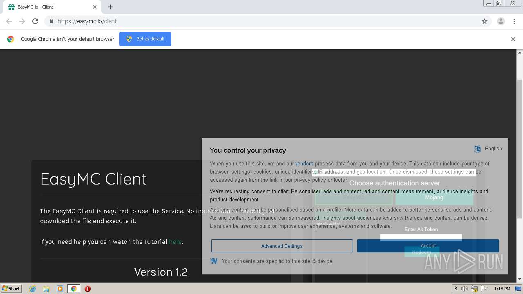The height and width of the screenshot is (294, 523).
Task: Open the English language selector
Action: (493, 149)
